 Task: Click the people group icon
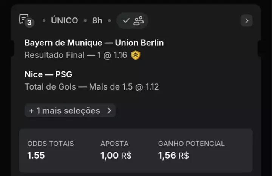pyautogui.click(x=139, y=21)
